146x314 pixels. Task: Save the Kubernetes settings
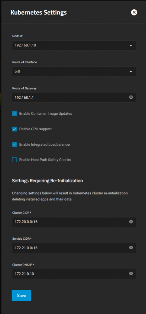click(21, 295)
